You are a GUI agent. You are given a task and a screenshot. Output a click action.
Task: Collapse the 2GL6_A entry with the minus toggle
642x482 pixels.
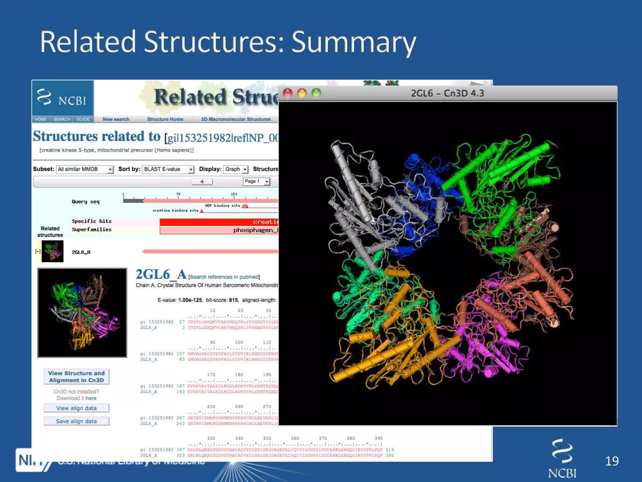pyautogui.click(x=38, y=251)
